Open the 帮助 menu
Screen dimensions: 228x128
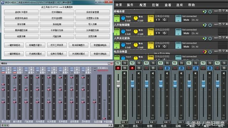coord(192,5)
